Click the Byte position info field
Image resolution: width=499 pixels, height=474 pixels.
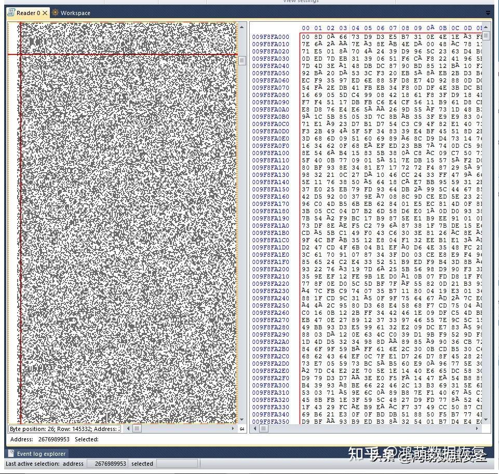pos(64,429)
